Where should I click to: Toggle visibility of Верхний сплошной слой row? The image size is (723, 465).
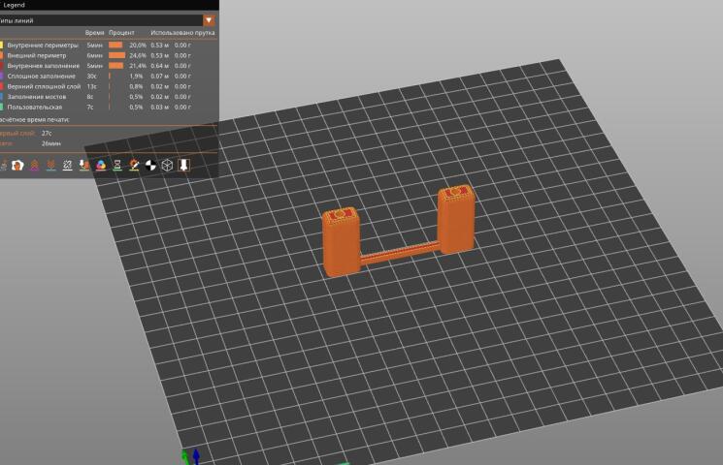(x=109, y=86)
